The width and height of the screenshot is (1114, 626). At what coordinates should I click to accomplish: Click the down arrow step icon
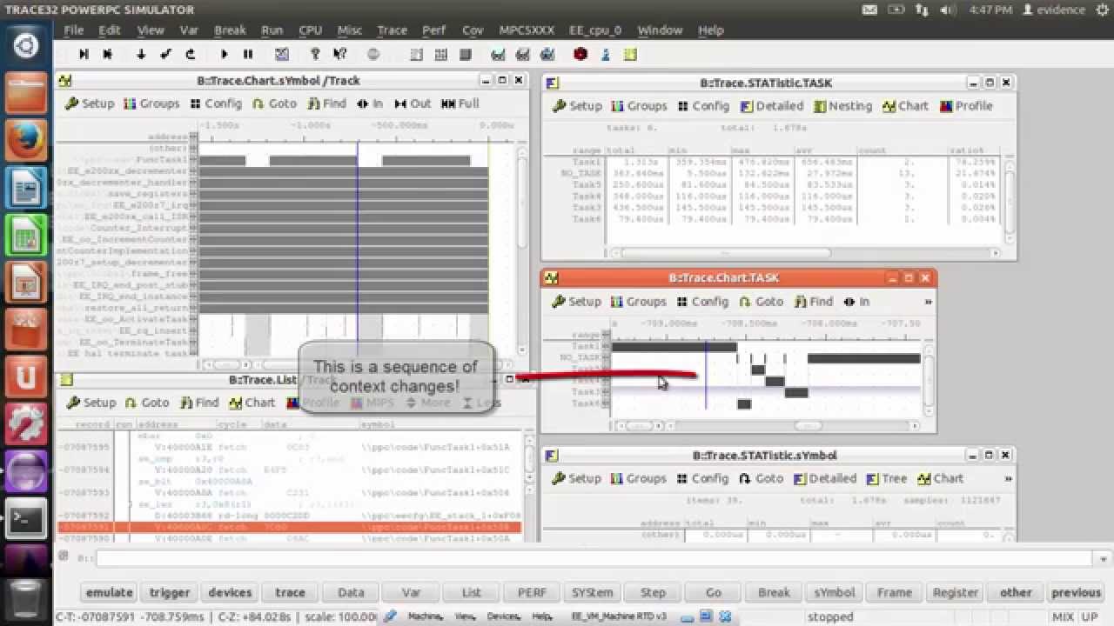[x=141, y=54]
